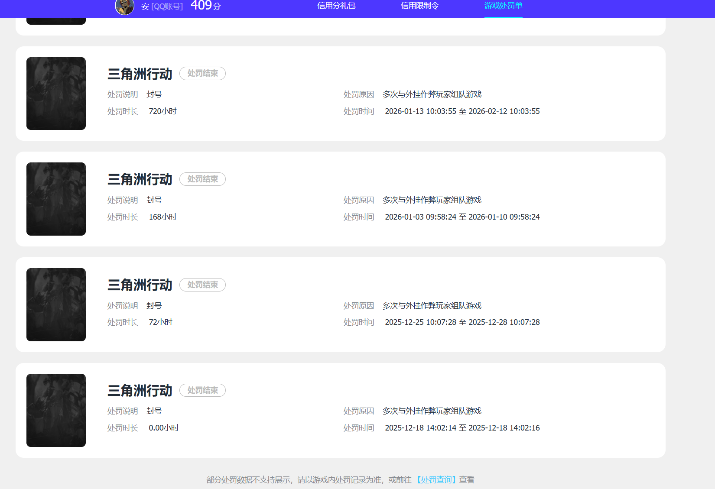Click the 三角洲行动 title of the 0.00小时 record

pyautogui.click(x=140, y=391)
